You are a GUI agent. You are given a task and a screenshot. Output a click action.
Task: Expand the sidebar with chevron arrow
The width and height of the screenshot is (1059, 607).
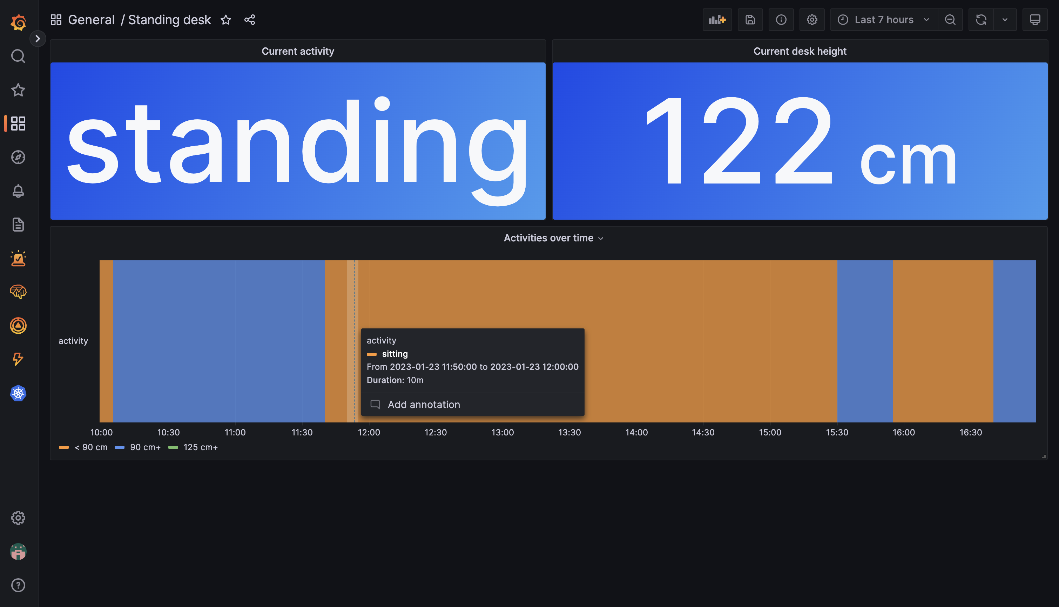coord(38,39)
